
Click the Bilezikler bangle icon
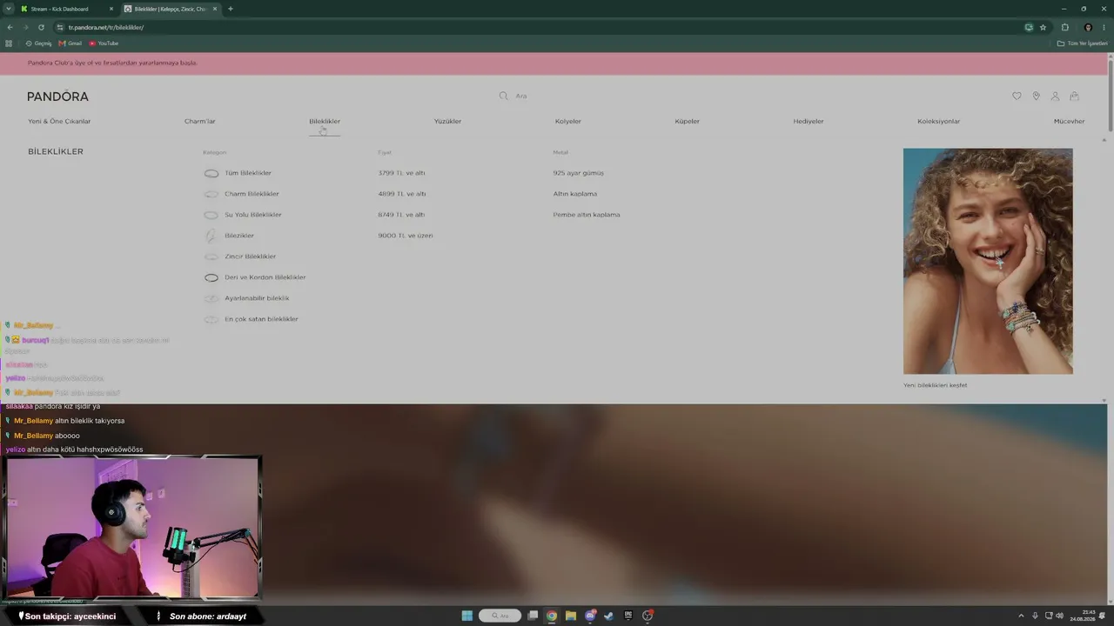(211, 236)
